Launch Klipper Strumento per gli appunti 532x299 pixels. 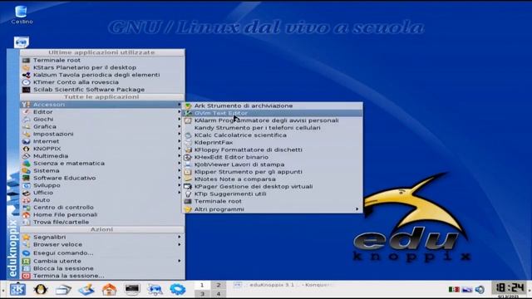coord(273,172)
